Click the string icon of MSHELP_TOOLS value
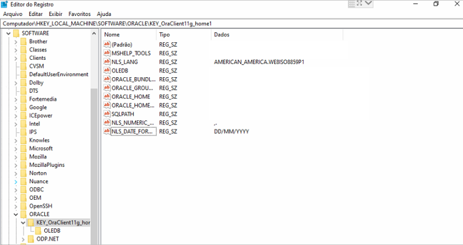The width and height of the screenshot is (463, 245). coord(107,53)
